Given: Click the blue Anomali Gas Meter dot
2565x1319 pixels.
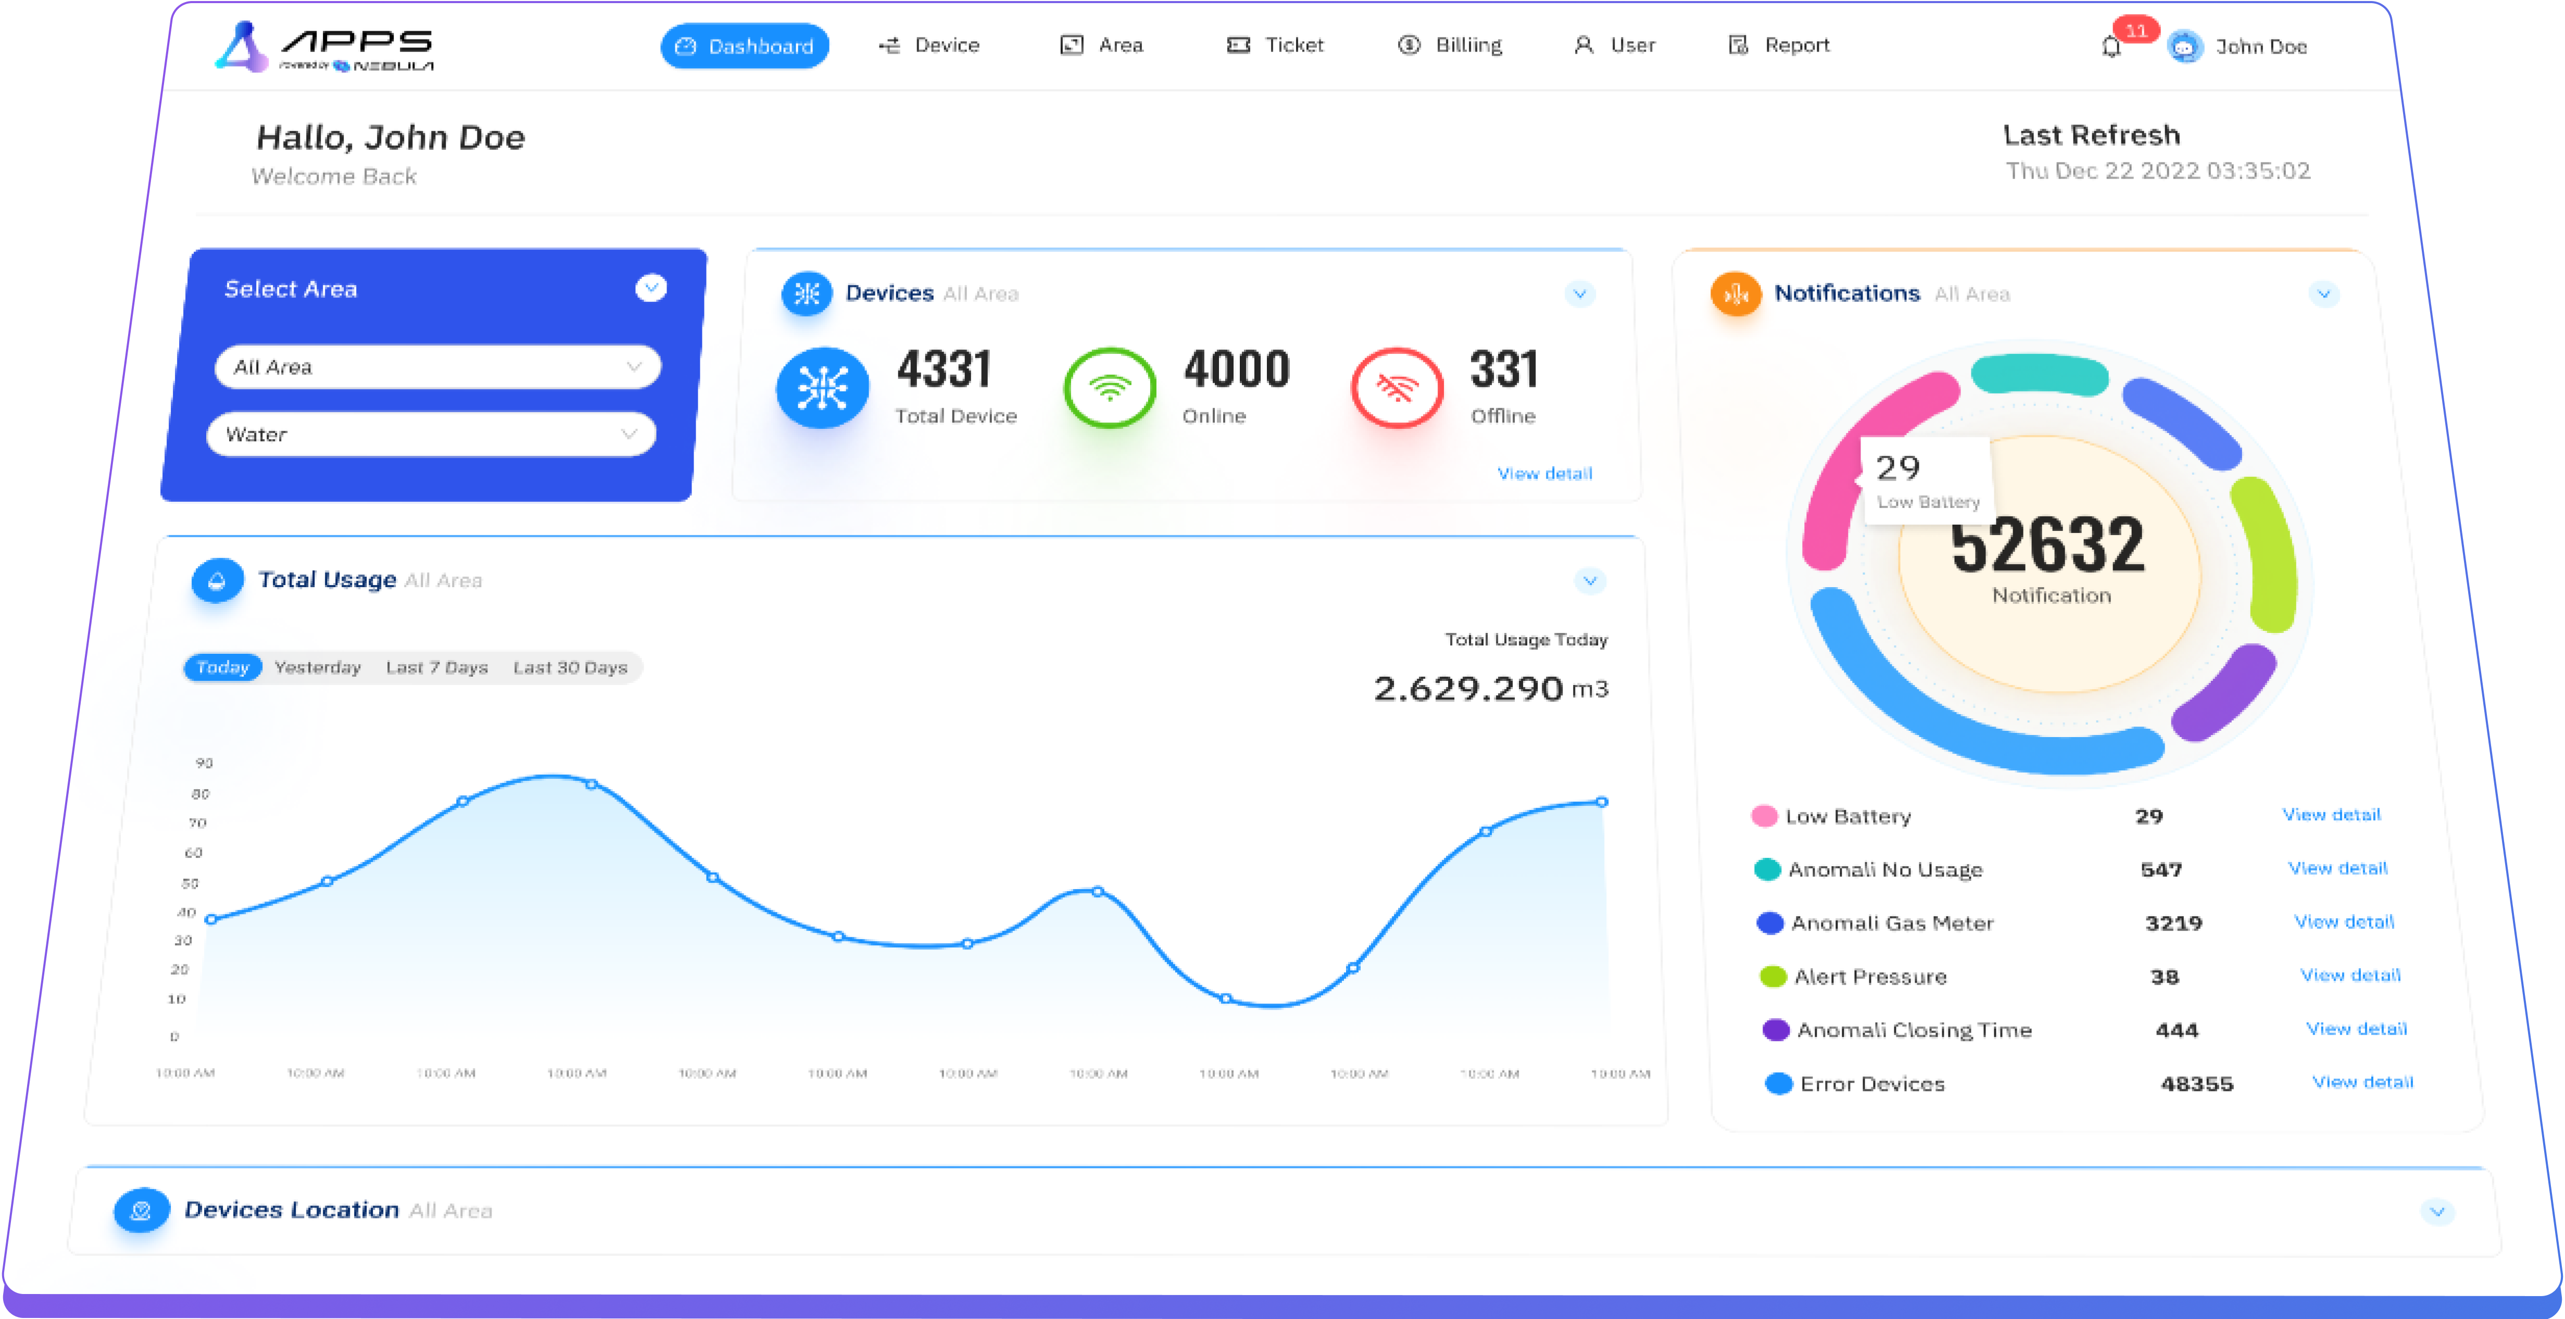Looking at the screenshot, I should tap(1769, 923).
